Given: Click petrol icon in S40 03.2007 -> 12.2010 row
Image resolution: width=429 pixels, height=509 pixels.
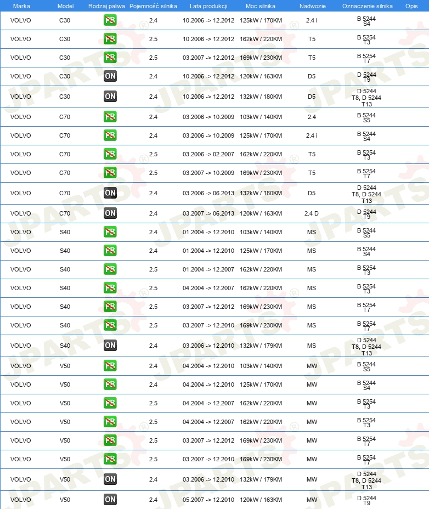Looking at the screenshot, I should tap(110, 325).
